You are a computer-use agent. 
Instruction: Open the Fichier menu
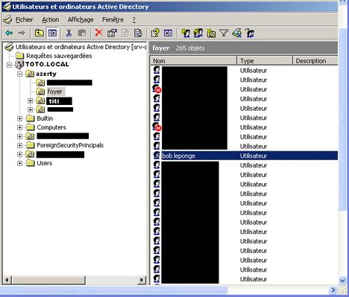pos(24,19)
